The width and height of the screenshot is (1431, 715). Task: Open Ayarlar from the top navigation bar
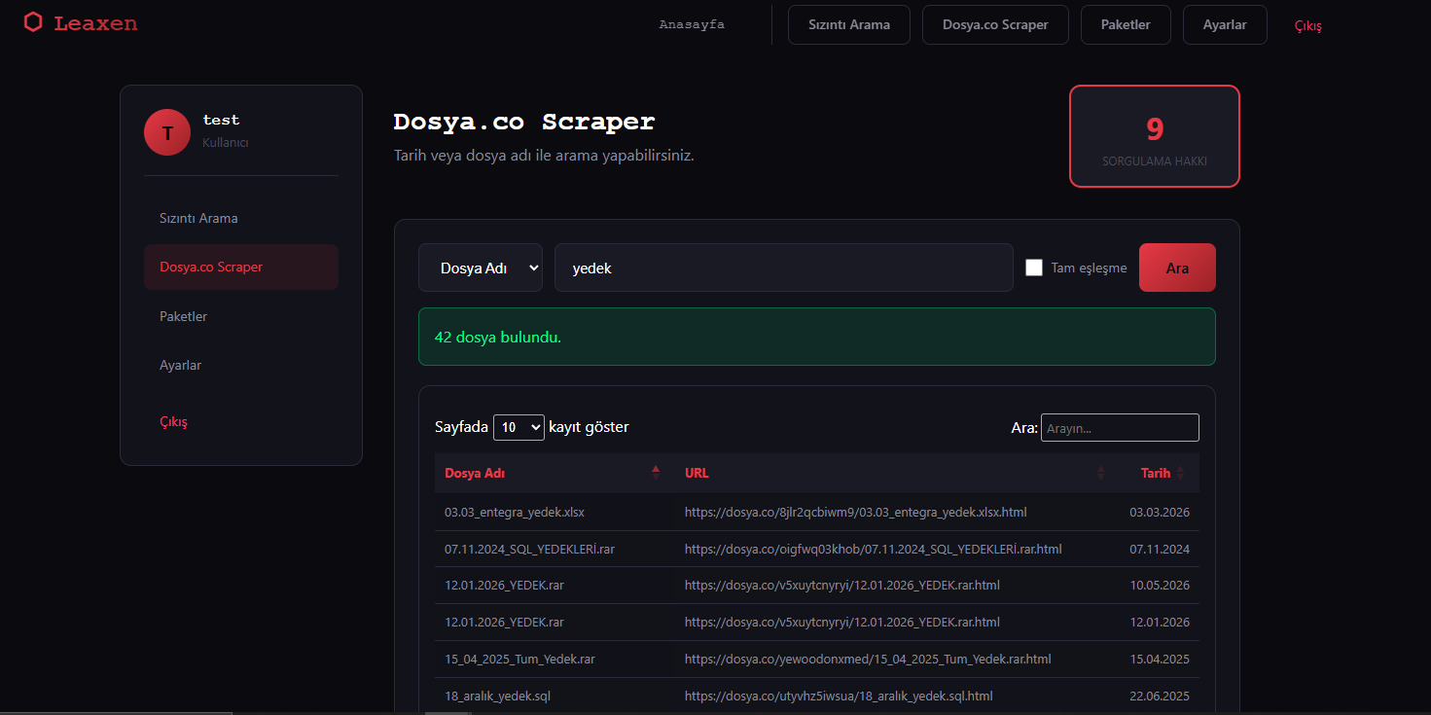[x=1225, y=24]
